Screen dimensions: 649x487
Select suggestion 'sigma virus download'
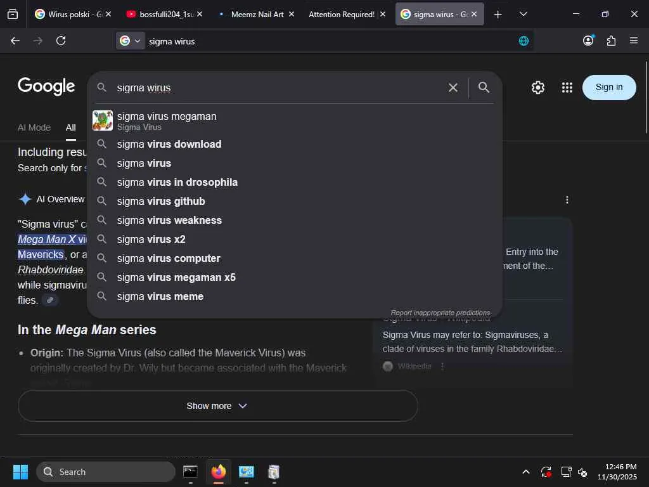point(295,144)
